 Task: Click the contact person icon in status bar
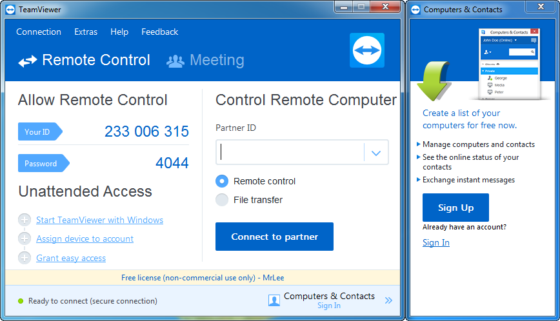pos(274,300)
